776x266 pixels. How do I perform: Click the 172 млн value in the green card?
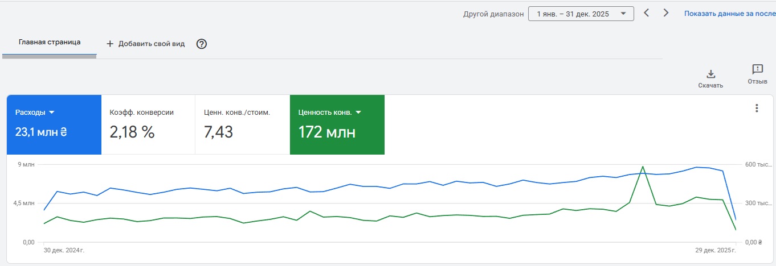[x=326, y=132]
